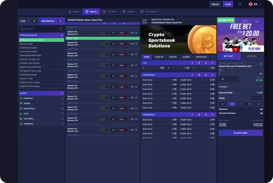The width and height of the screenshot is (273, 183).
Task: Click the Handball sport icon
Action: (21, 124)
